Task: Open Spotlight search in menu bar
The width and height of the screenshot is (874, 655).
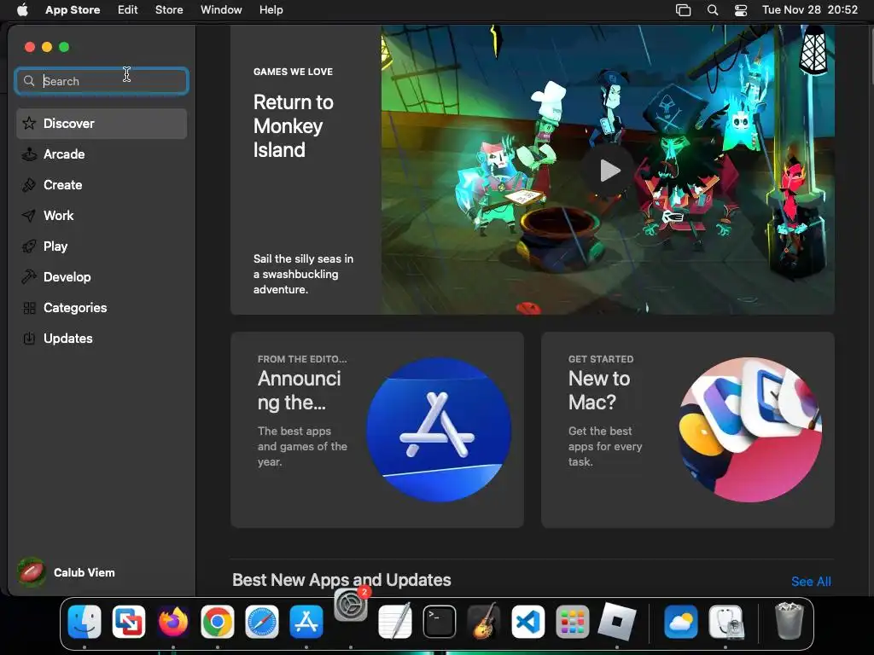Action: pos(713,10)
